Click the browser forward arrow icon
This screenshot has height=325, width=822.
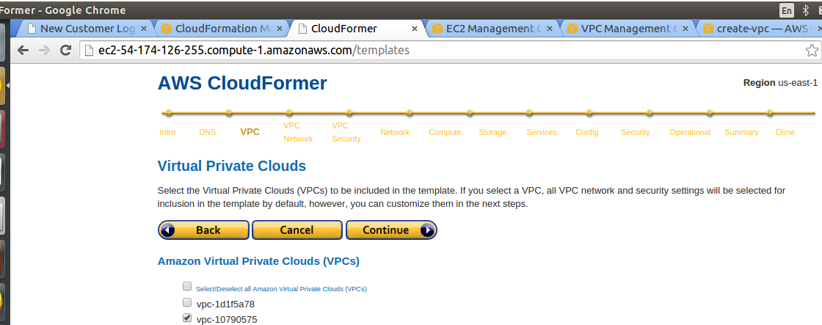pos(45,51)
